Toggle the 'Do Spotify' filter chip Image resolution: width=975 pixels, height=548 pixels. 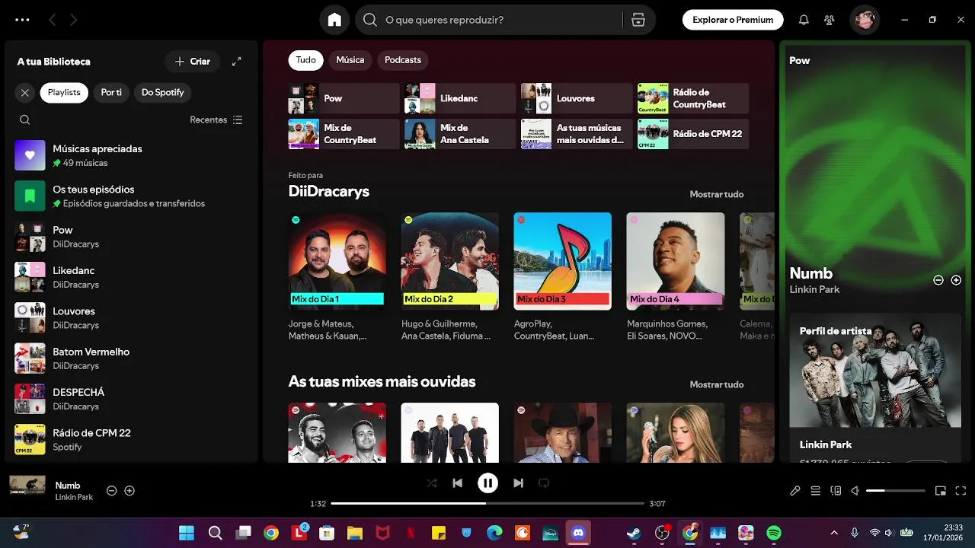coord(163,92)
